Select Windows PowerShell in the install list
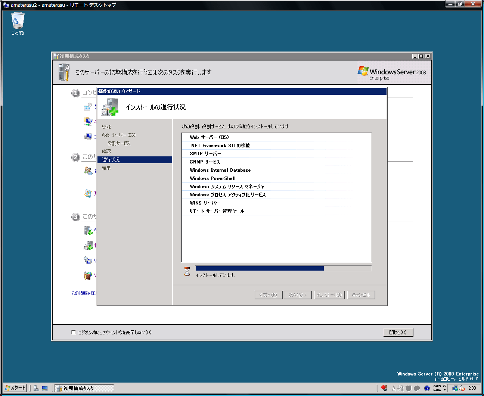Image resolution: width=484 pixels, height=396 pixels. coord(212,178)
